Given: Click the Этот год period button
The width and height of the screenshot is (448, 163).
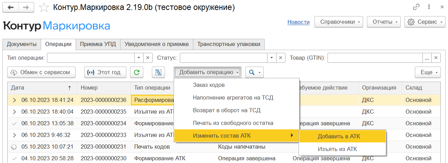Looking at the screenshot, I should pos(105,72).
